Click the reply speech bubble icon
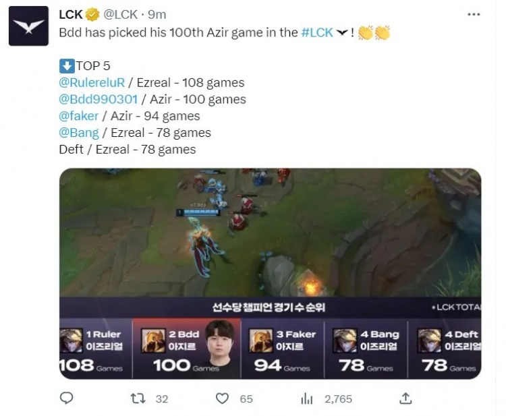The height and width of the screenshot is (416, 506). (67, 398)
